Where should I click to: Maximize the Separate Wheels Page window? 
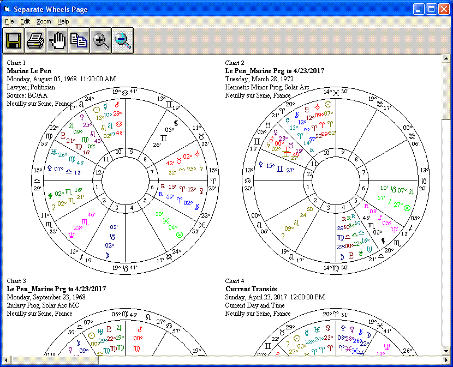(431, 9)
